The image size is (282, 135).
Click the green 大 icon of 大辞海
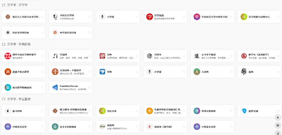coord(197,72)
